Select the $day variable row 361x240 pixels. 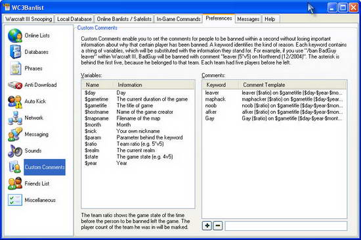138,93
